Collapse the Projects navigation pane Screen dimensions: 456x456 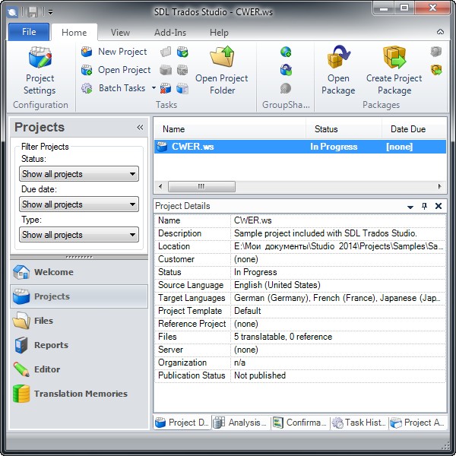(x=140, y=128)
